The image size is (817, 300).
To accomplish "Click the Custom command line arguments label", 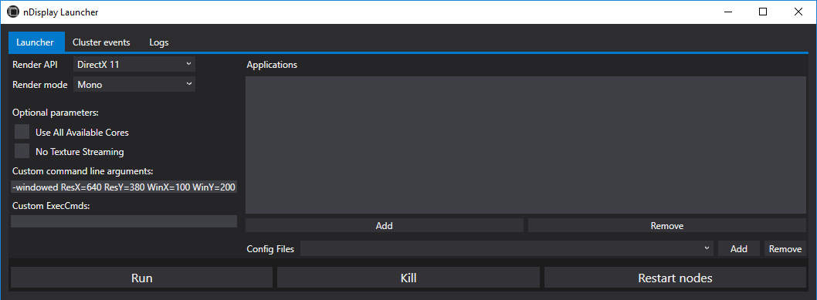I will coord(83,171).
